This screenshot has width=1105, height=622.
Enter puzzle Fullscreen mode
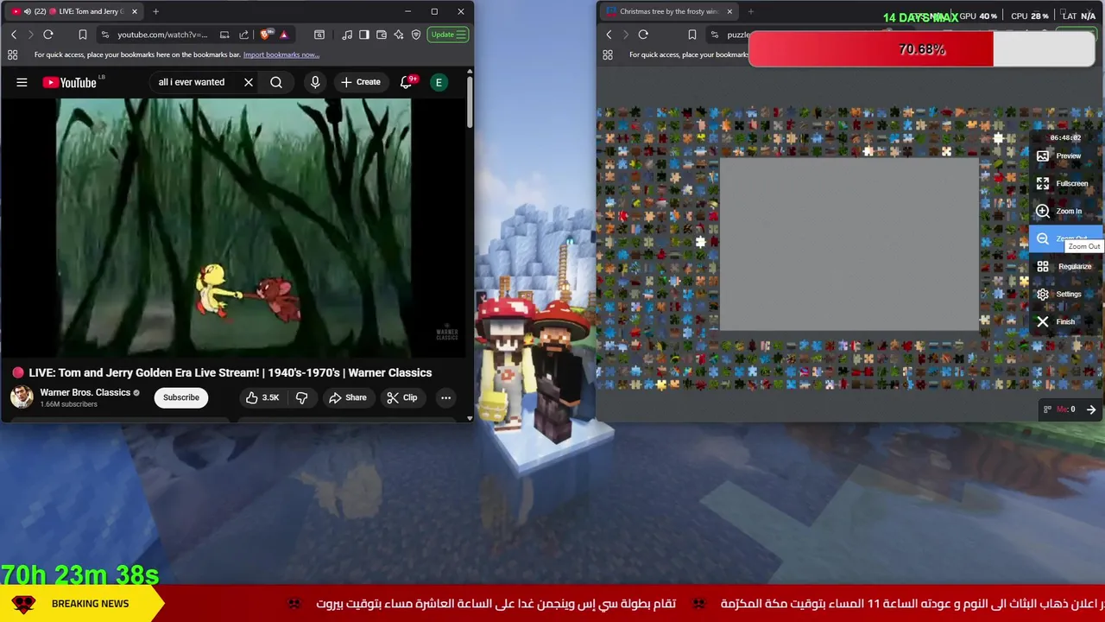coord(1064,183)
